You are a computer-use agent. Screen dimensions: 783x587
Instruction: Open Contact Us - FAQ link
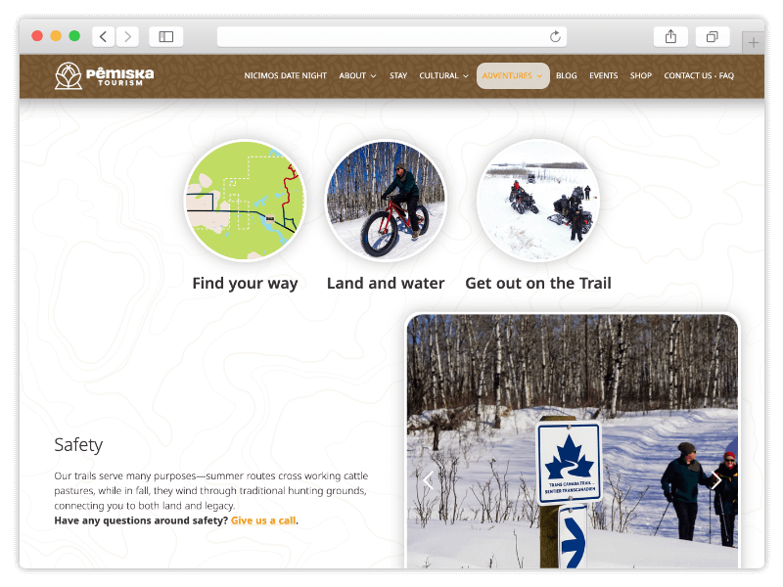click(x=699, y=76)
